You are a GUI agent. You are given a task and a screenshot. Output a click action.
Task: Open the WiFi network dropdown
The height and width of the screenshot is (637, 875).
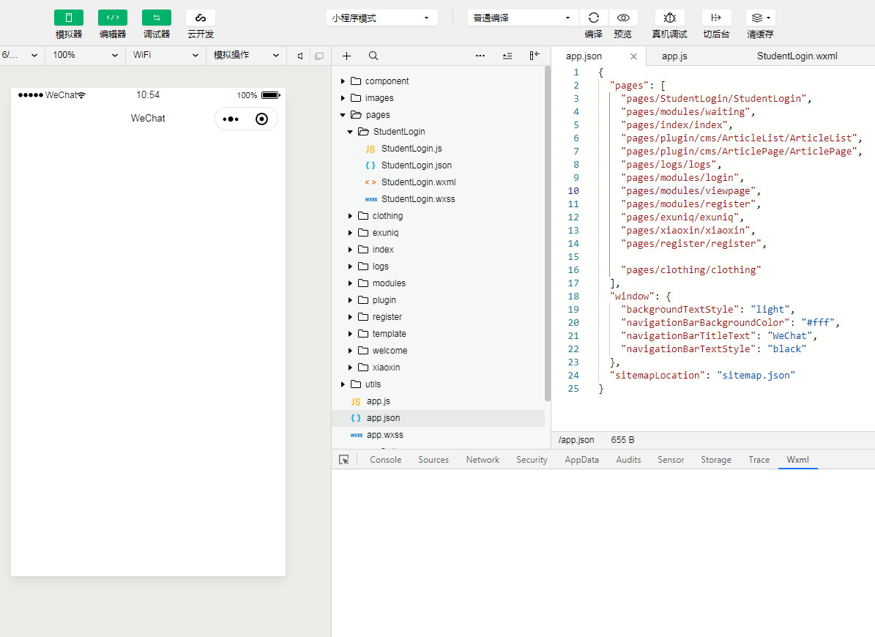[x=165, y=56]
